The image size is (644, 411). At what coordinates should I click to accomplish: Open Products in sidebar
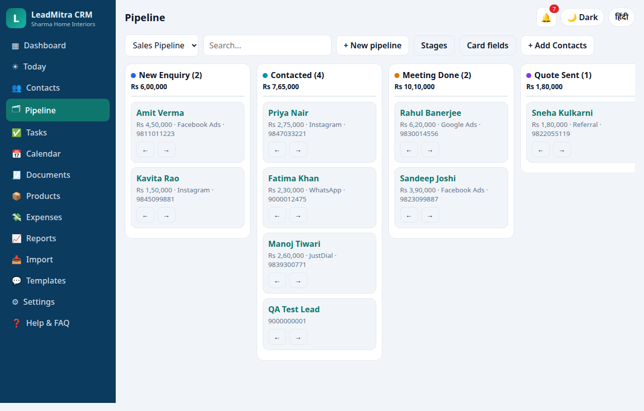pos(58,196)
